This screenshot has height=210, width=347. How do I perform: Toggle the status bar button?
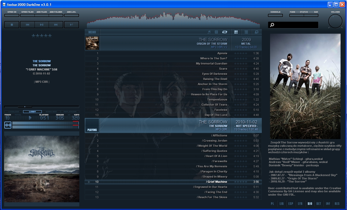tap(311, 15)
